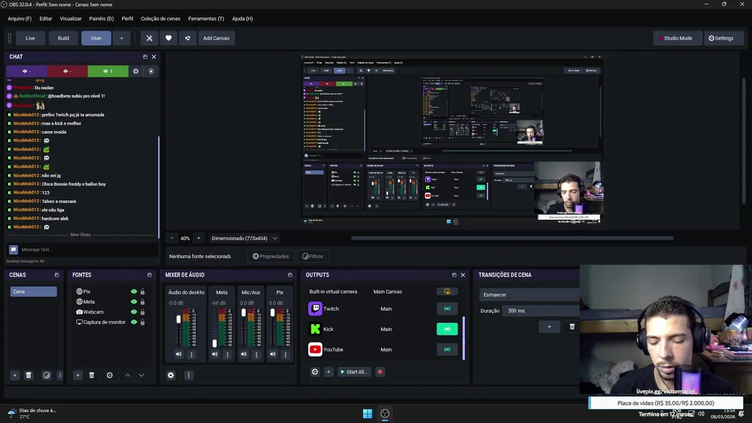Open chat settings gear icon
752x423 pixels.
click(136, 71)
